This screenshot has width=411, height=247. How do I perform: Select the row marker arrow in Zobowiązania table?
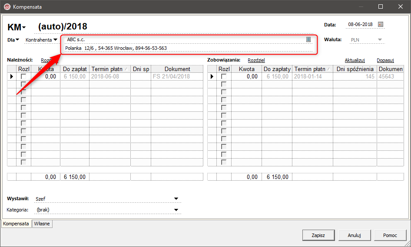click(x=212, y=77)
